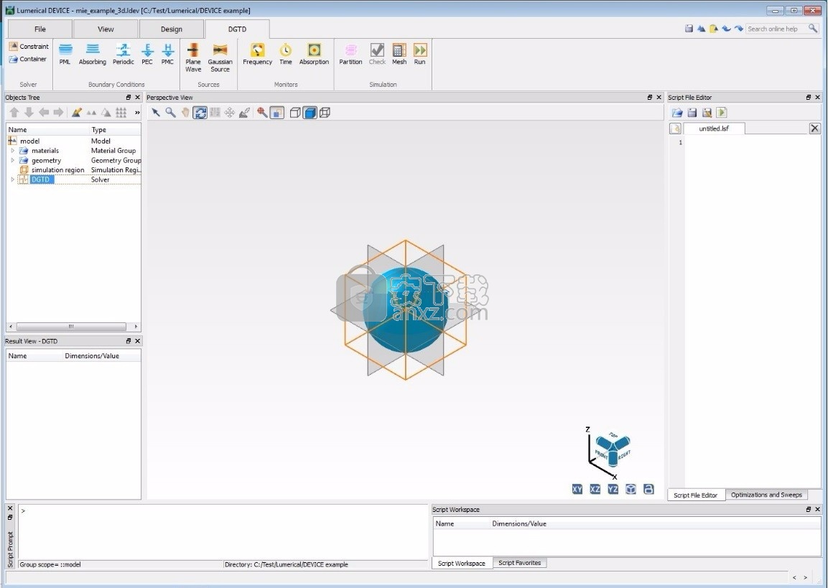Select the arrow pointer tool in Perspective View
This screenshot has height=588, width=828.
tap(156, 113)
